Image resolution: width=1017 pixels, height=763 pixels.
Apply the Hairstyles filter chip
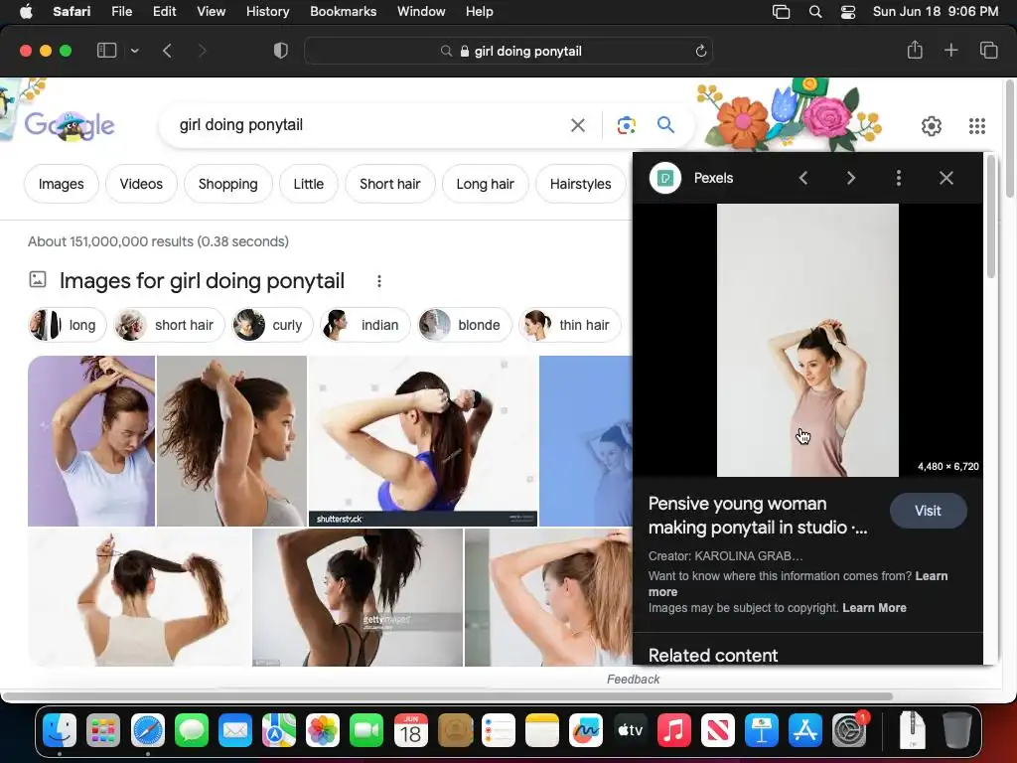[580, 184]
